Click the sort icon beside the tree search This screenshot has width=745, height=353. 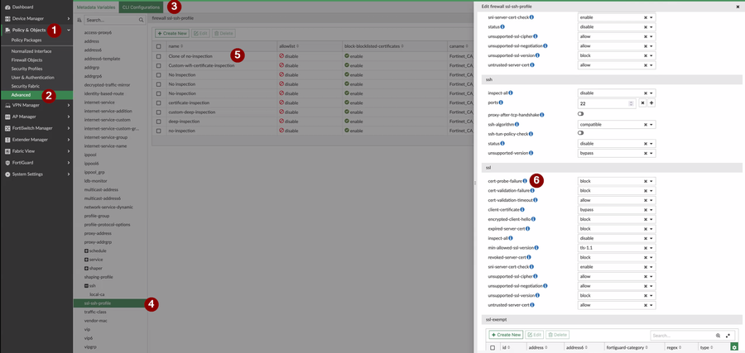tap(79, 21)
